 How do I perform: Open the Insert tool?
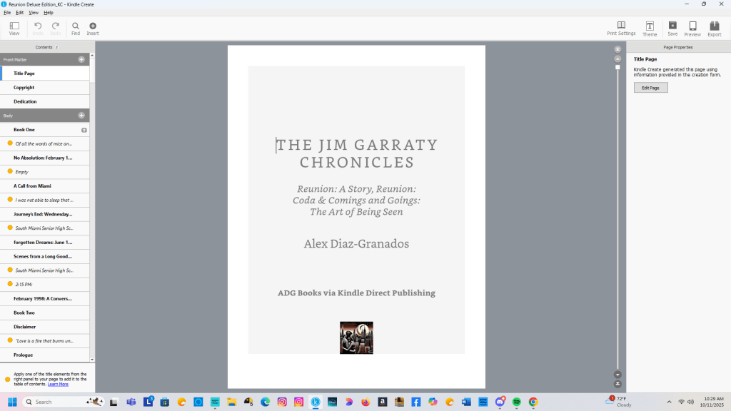click(x=93, y=29)
